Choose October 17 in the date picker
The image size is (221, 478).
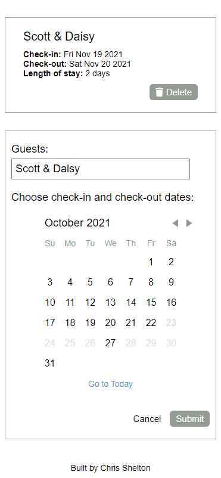[x=49, y=322]
